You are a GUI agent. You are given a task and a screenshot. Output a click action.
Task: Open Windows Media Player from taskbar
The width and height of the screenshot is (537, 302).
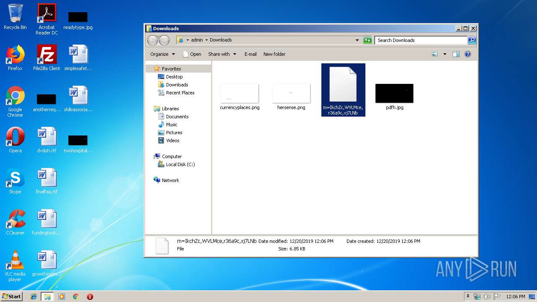coord(62,297)
